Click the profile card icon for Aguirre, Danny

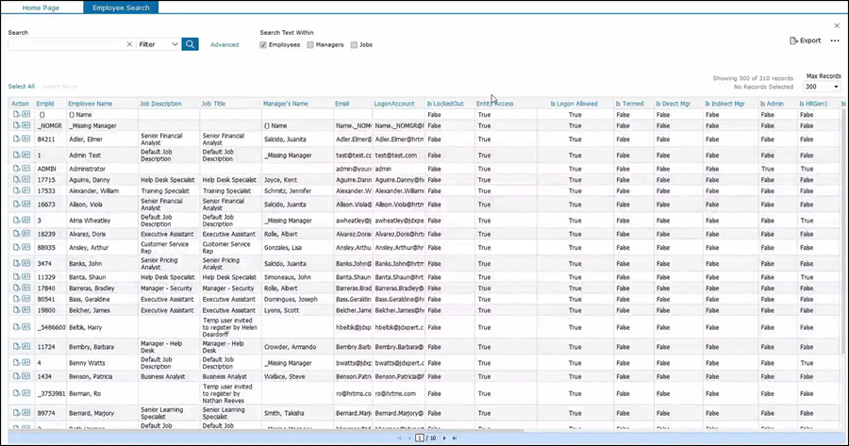pos(25,179)
